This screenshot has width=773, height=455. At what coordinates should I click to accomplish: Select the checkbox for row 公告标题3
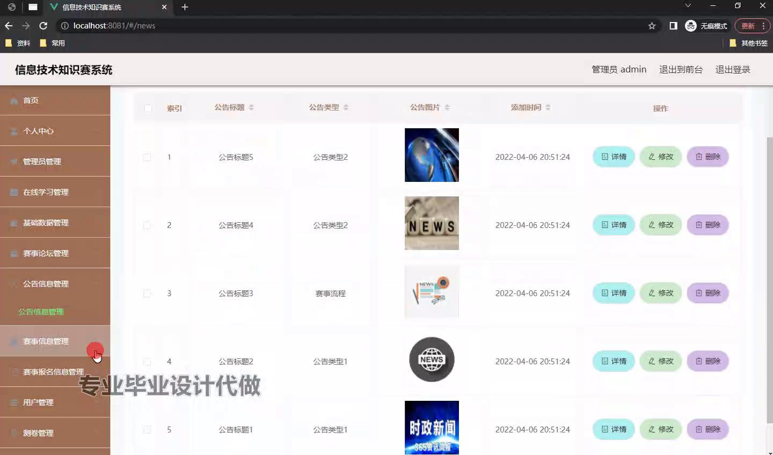click(x=147, y=293)
